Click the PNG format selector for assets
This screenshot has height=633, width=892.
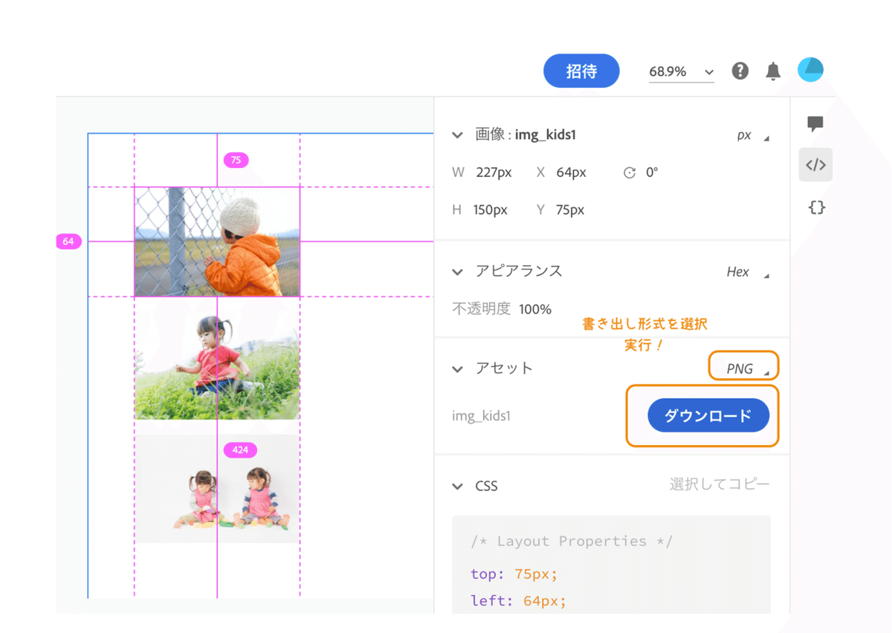tap(743, 366)
